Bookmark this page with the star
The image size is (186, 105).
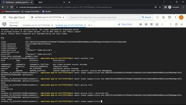(x=160, y=7)
